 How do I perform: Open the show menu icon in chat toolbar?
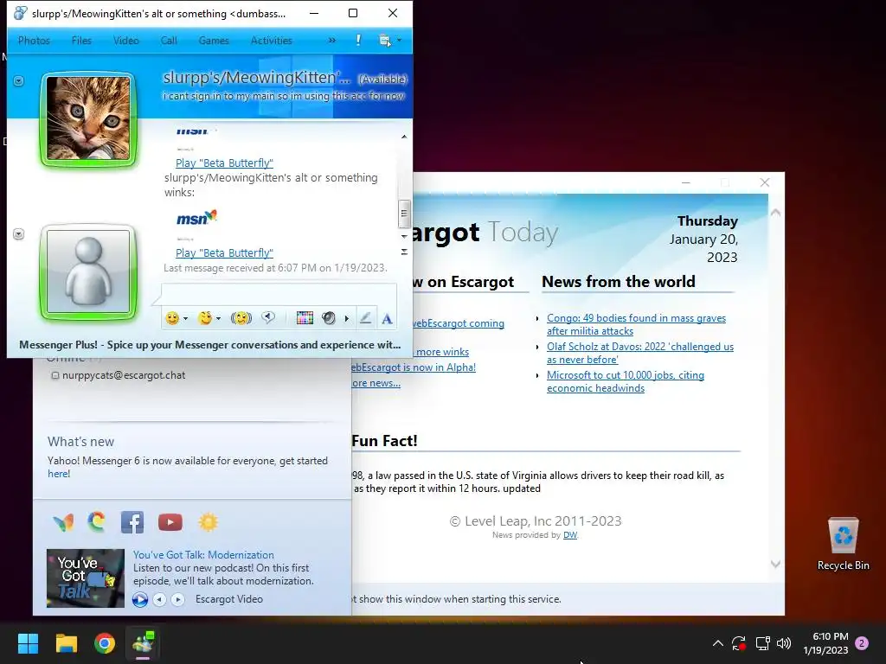(385, 40)
